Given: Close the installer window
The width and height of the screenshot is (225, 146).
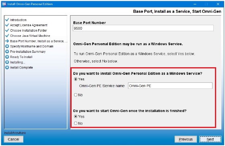Looking at the screenshot, I should [218, 4].
